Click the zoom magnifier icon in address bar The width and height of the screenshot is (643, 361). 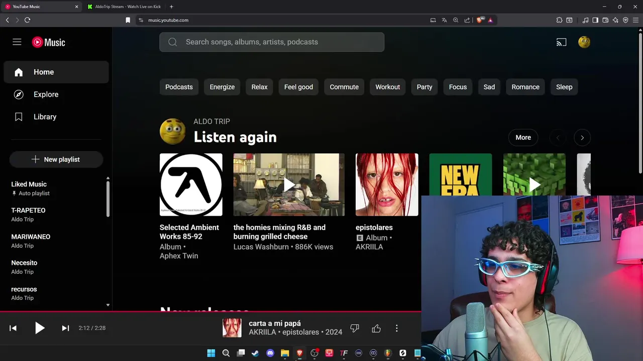[x=456, y=20]
